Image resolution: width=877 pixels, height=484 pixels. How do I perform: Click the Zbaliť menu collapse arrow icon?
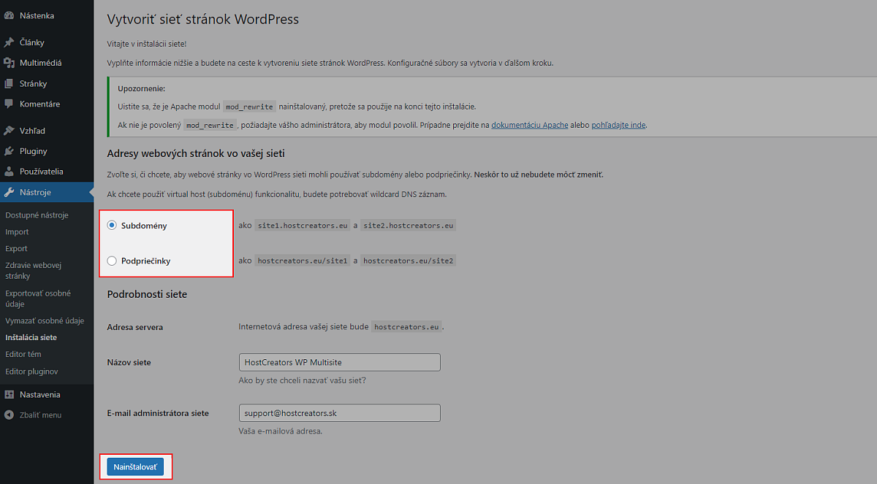click(x=9, y=415)
